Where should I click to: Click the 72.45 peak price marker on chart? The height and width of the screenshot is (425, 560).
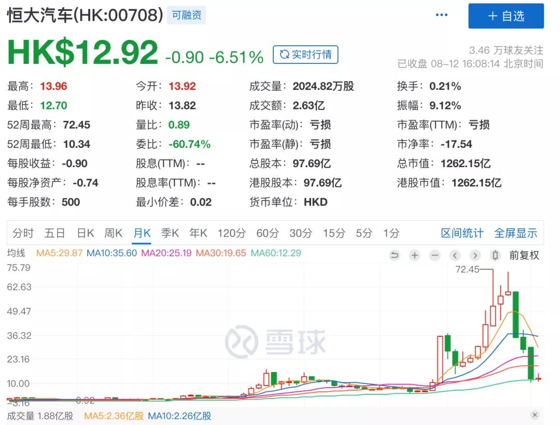468,269
